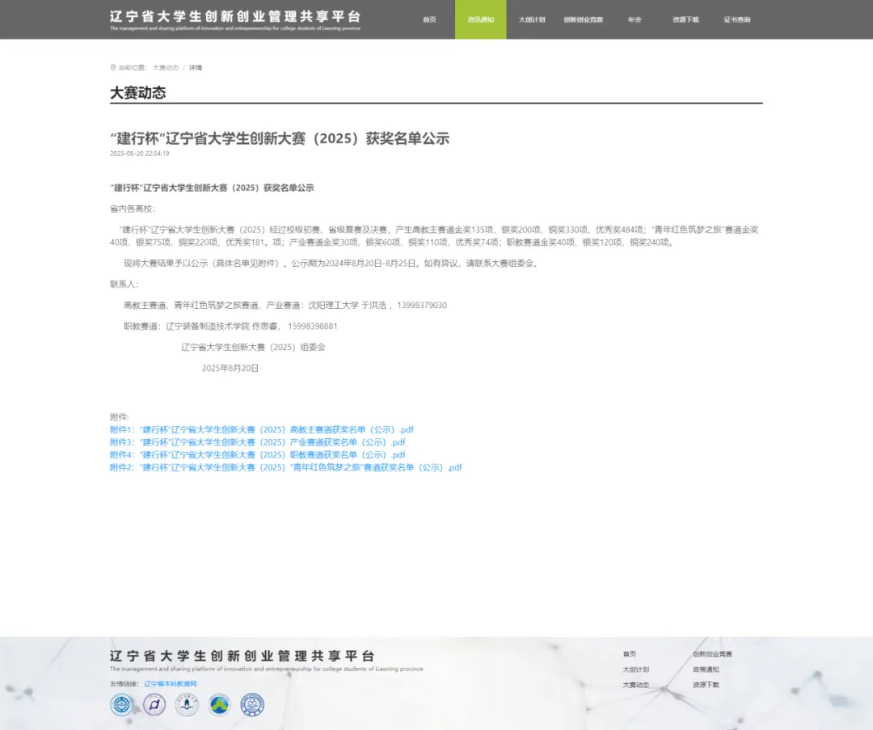Click the phone number 13998379030
Image resolution: width=873 pixels, height=730 pixels.
coord(421,305)
